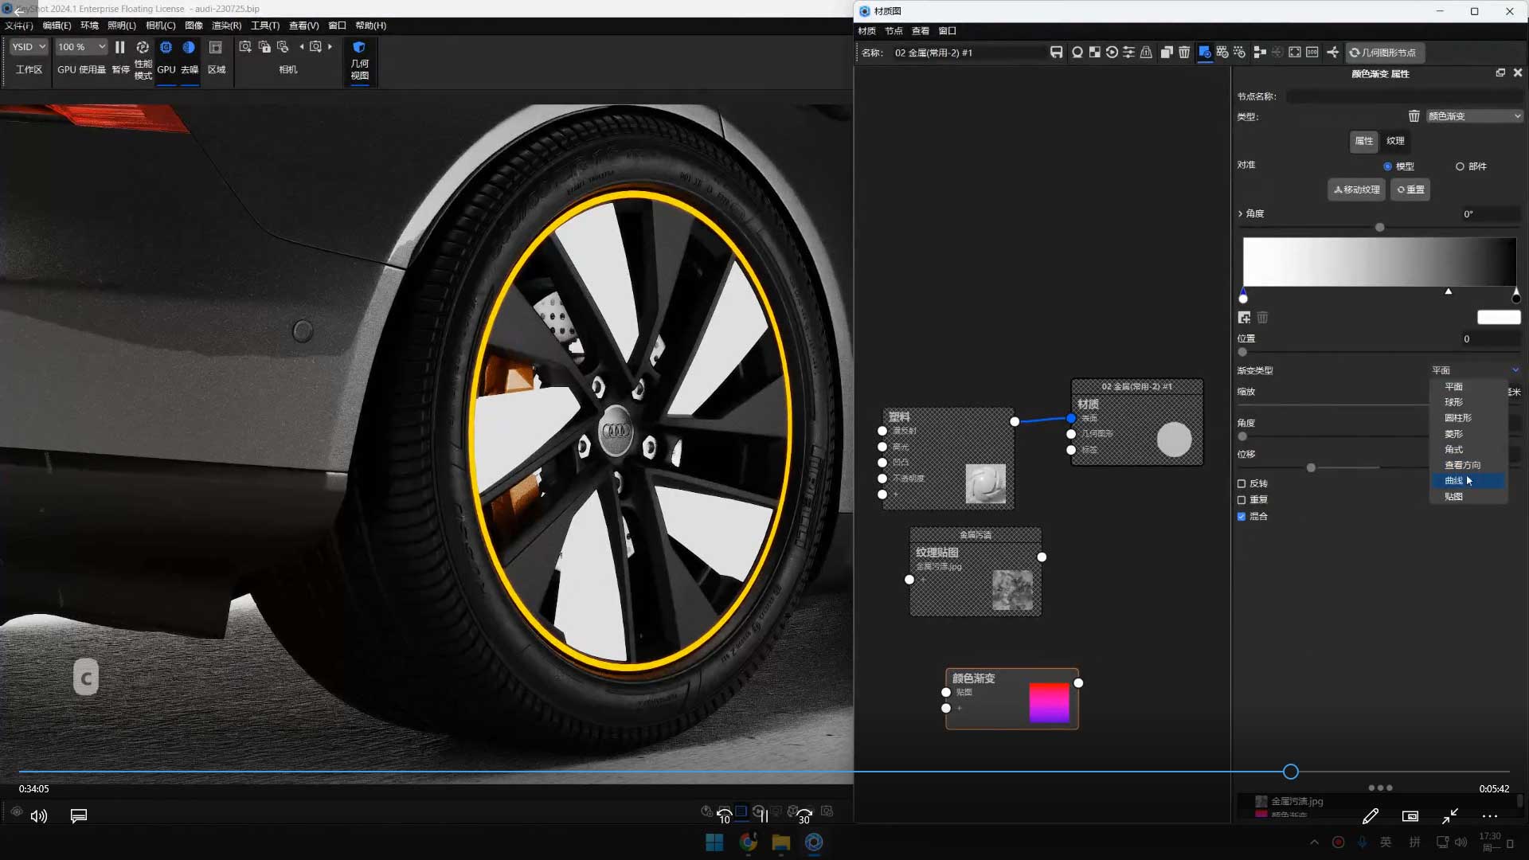This screenshot has height=860, width=1529.
Task: Enable the 重复 checkbox
Action: click(1242, 500)
